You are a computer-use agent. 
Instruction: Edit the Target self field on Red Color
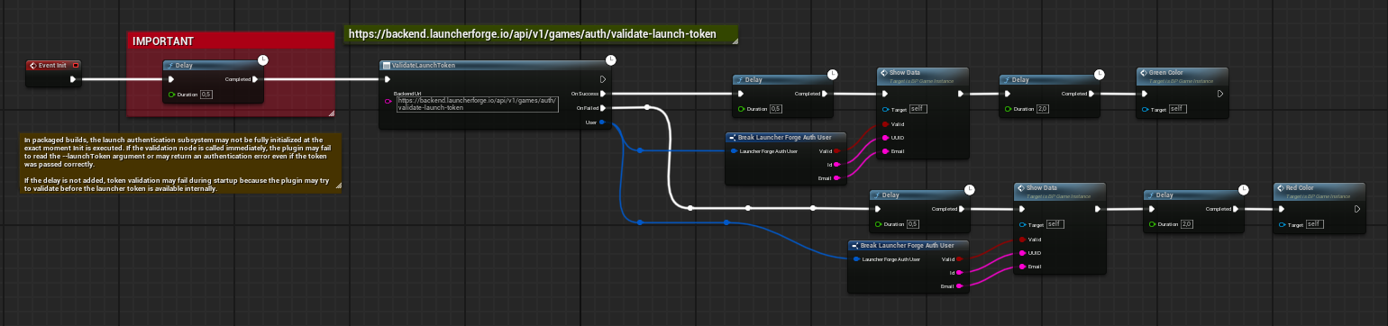pyautogui.click(x=1315, y=224)
